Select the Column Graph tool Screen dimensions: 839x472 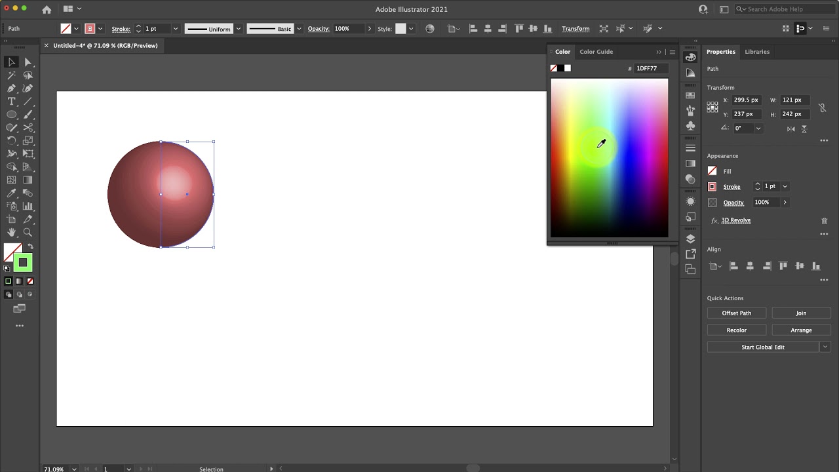click(28, 206)
